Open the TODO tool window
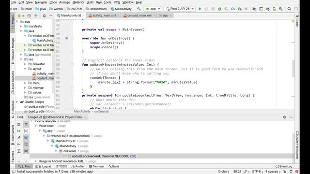The width and height of the screenshot is (310, 174). coord(62,166)
